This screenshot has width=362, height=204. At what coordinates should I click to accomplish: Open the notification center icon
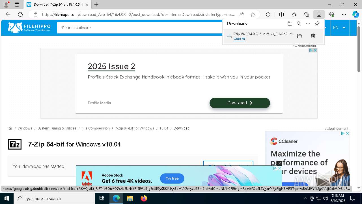click(x=353, y=198)
